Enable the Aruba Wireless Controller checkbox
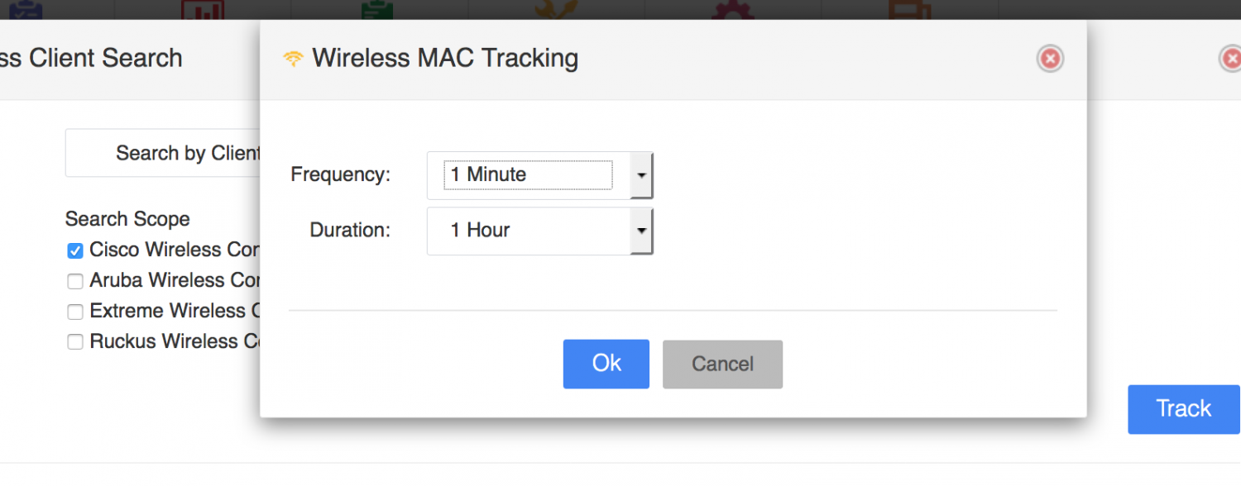 click(75, 281)
